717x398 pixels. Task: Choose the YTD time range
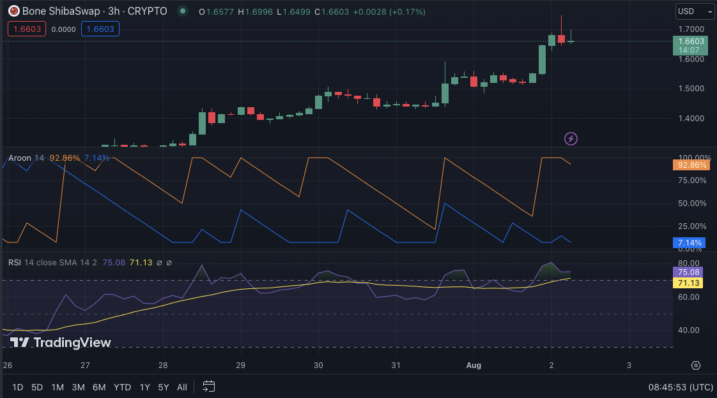point(122,387)
